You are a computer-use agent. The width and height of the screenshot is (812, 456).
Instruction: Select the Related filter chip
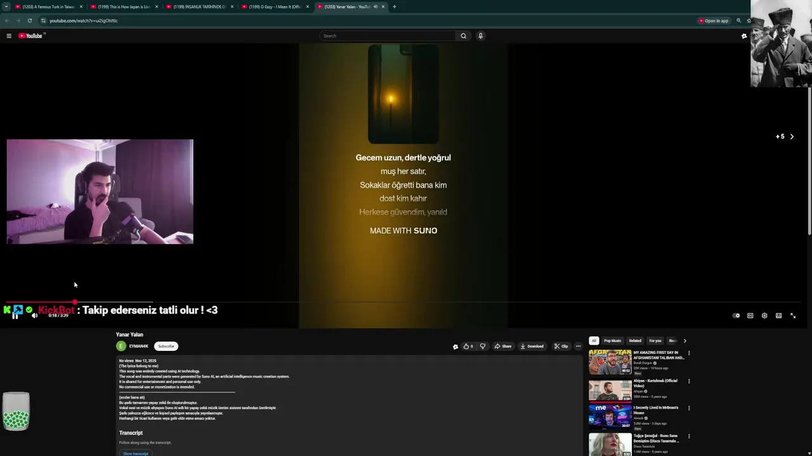tap(635, 341)
